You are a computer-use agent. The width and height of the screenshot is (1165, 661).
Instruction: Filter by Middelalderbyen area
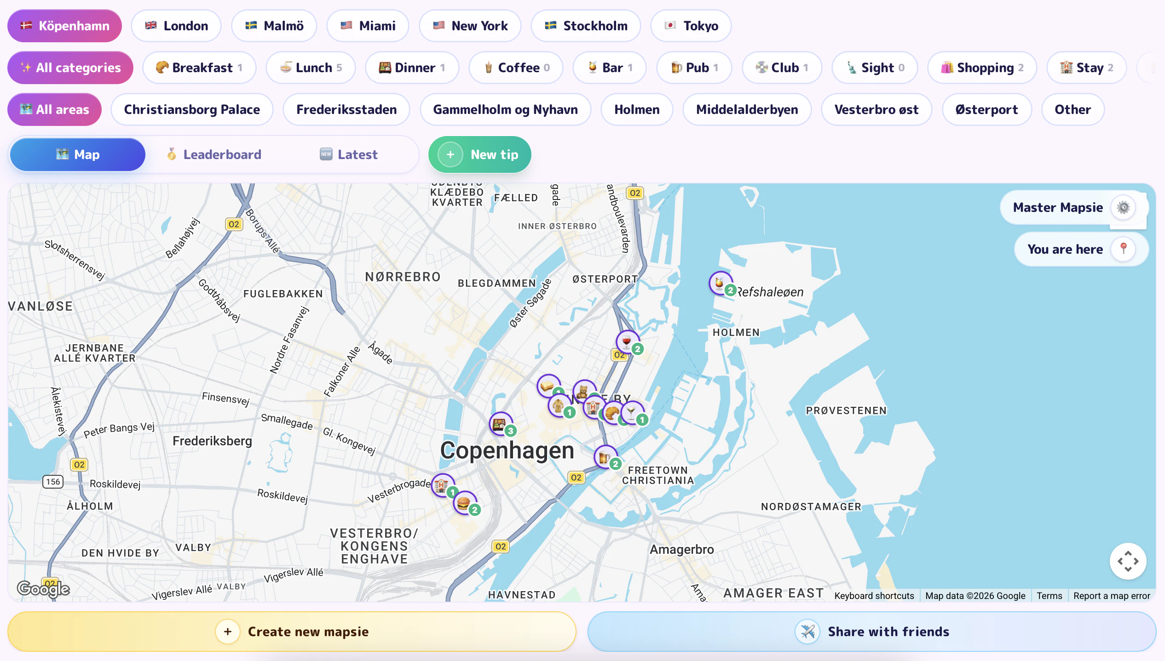747,109
